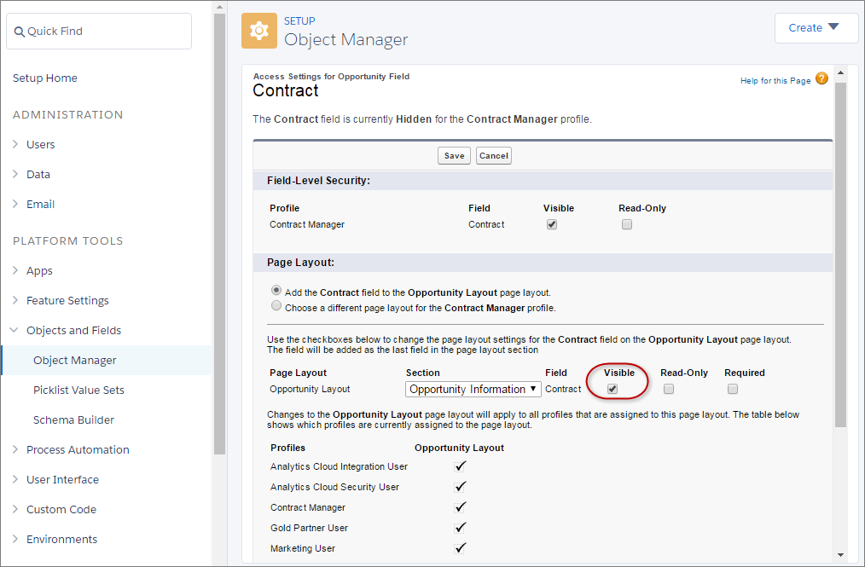
Task: Click content scrollbar up arrow
Action: point(840,72)
